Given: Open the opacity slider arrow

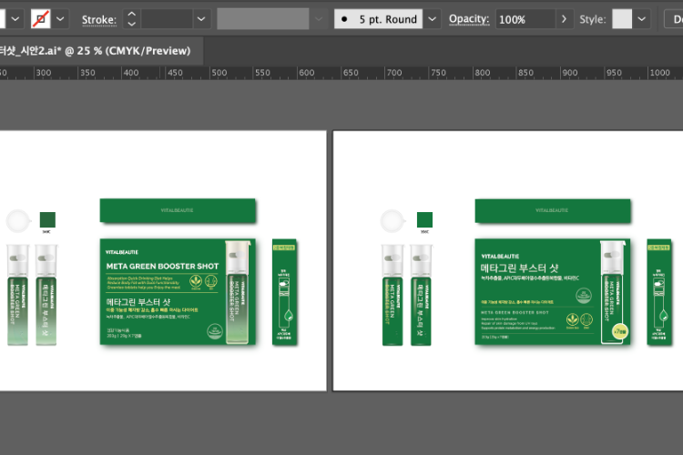Looking at the screenshot, I should [x=564, y=19].
